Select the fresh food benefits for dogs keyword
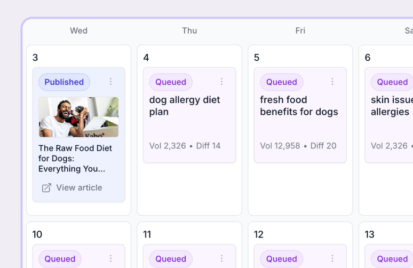413x268 pixels. coord(299,106)
